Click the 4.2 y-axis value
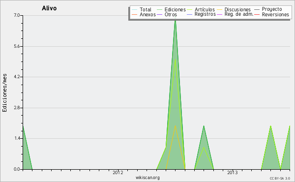This screenshot has height=182, width=295. pos(17,77)
